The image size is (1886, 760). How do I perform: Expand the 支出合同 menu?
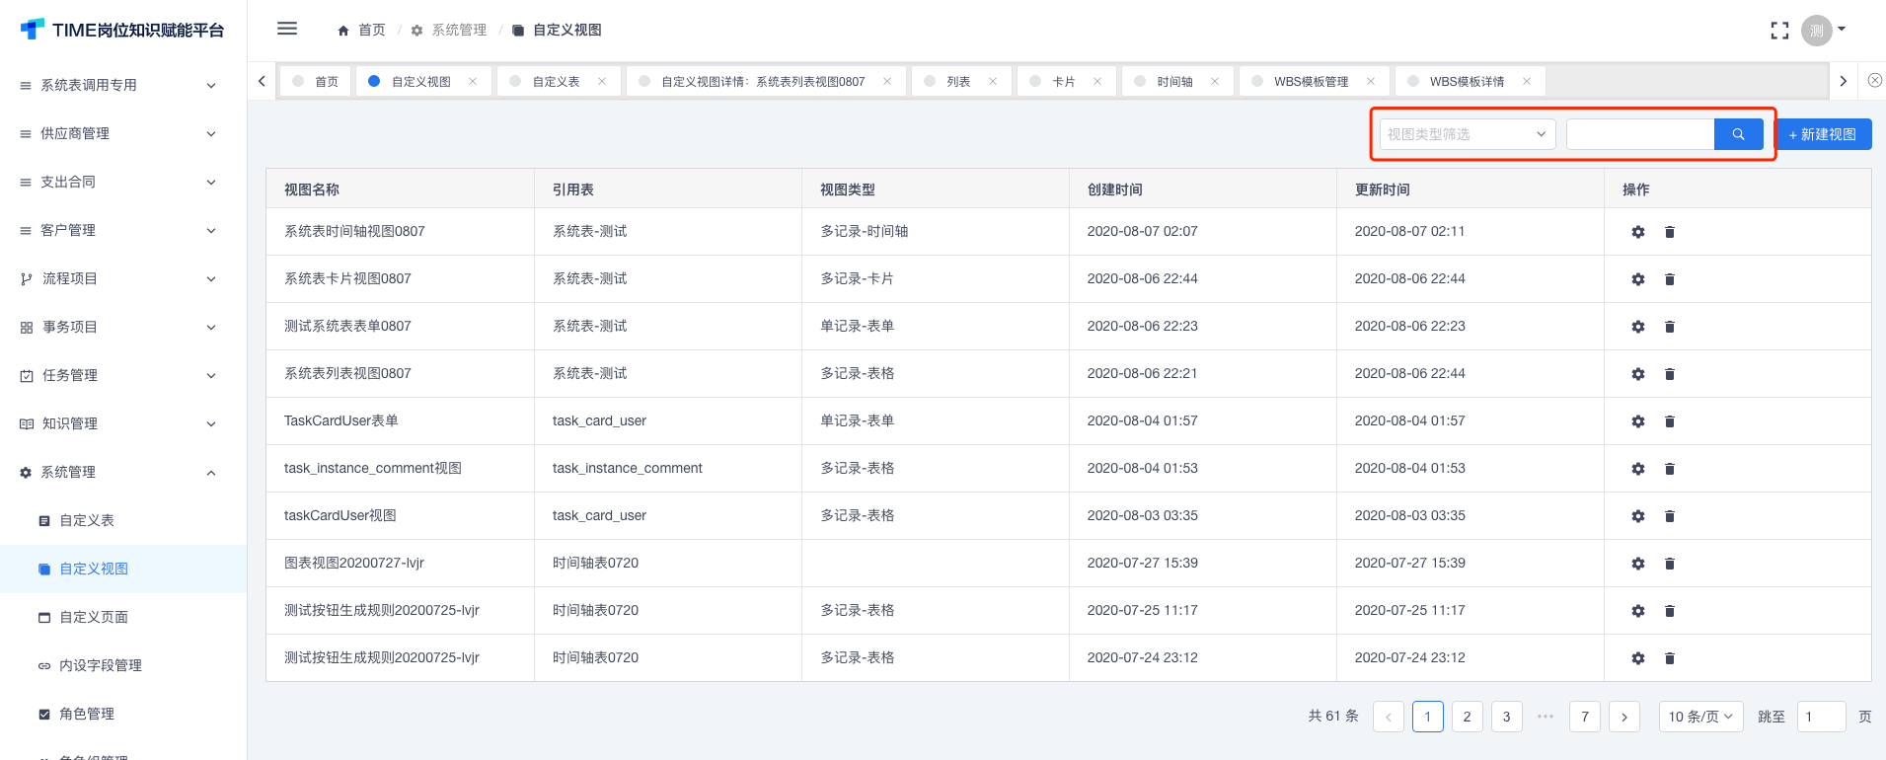coord(122,182)
